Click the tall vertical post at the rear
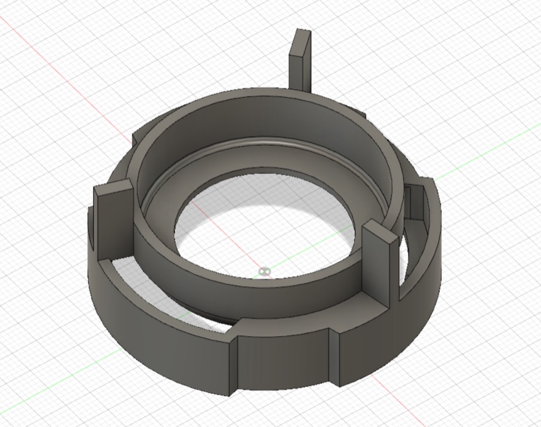This screenshot has height=427, width=541. 300,61
